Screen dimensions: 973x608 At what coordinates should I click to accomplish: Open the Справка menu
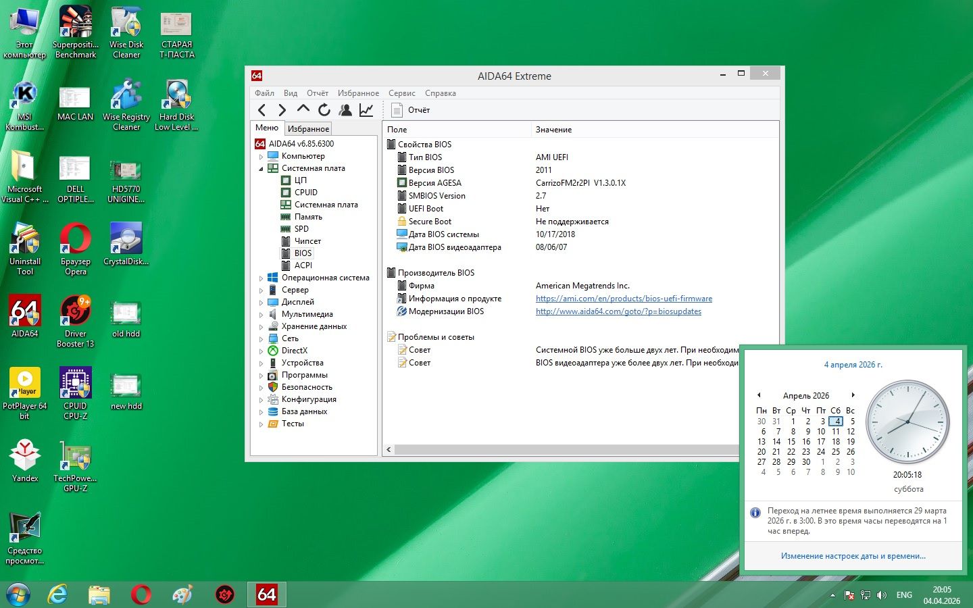coord(441,93)
